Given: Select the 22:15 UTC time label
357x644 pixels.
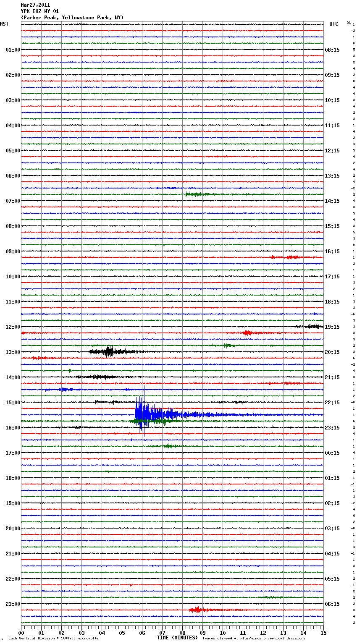Looking at the screenshot, I should pos(332,403).
